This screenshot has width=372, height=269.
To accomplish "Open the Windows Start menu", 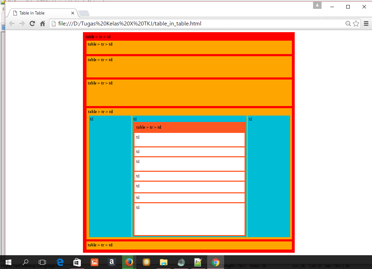I will [8, 262].
